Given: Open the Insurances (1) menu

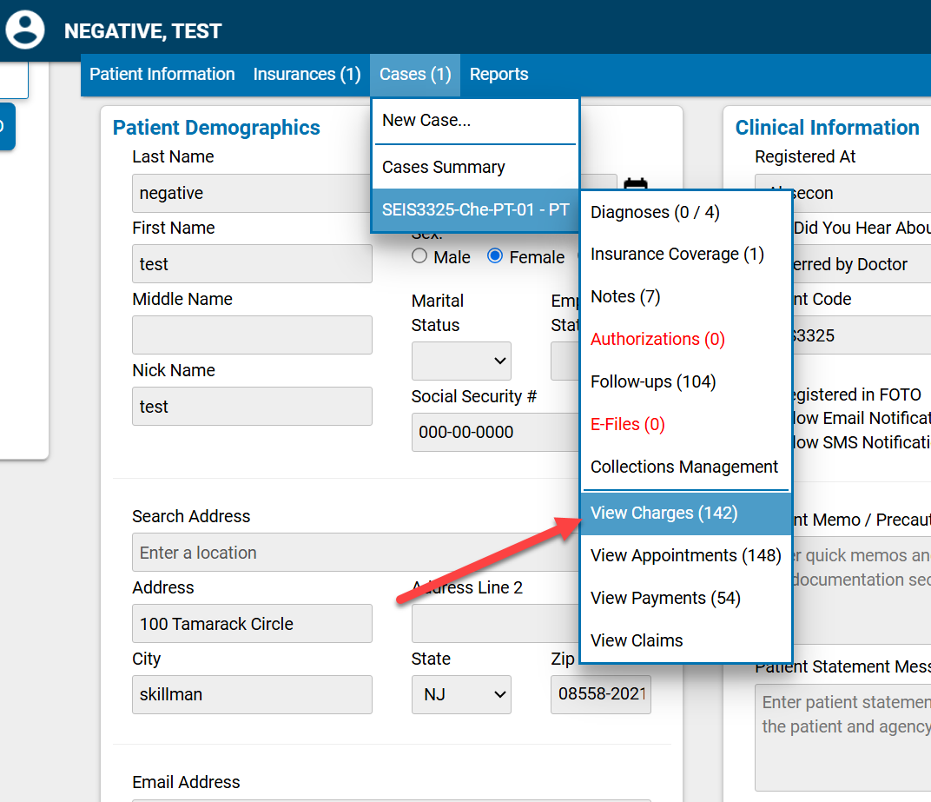Looking at the screenshot, I should pos(307,75).
